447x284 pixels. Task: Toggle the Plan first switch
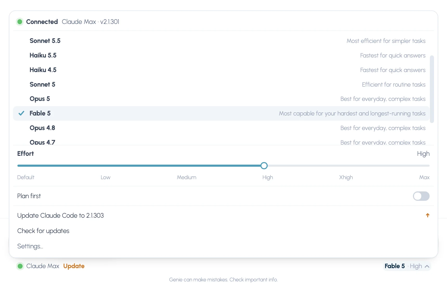tap(421, 196)
